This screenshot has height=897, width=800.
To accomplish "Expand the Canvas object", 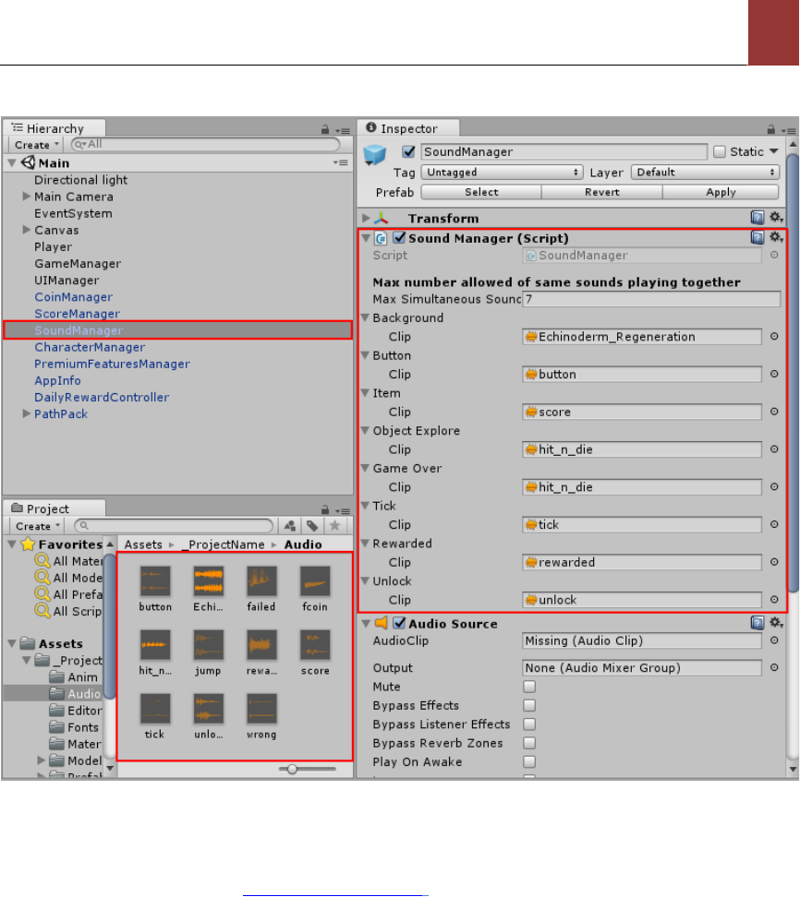I will [x=27, y=230].
